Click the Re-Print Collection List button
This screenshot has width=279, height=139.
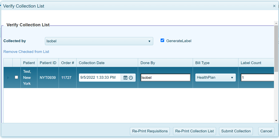coord(194,131)
